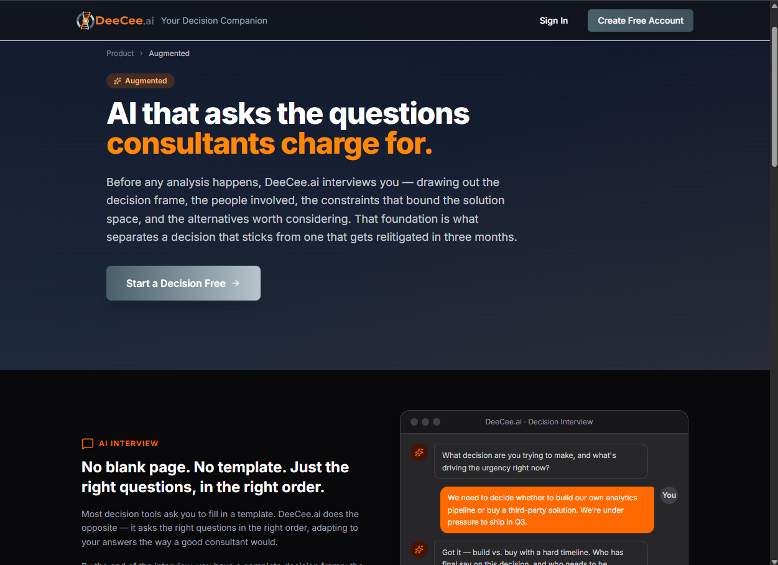Click the 'Before any analysis happens' hero paragraph
The width and height of the screenshot is (778, 565).
[312, 210]
